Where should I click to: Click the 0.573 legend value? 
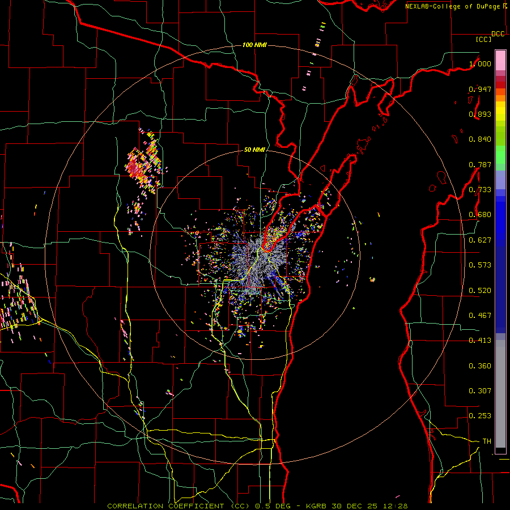click(x=480, y=265)
